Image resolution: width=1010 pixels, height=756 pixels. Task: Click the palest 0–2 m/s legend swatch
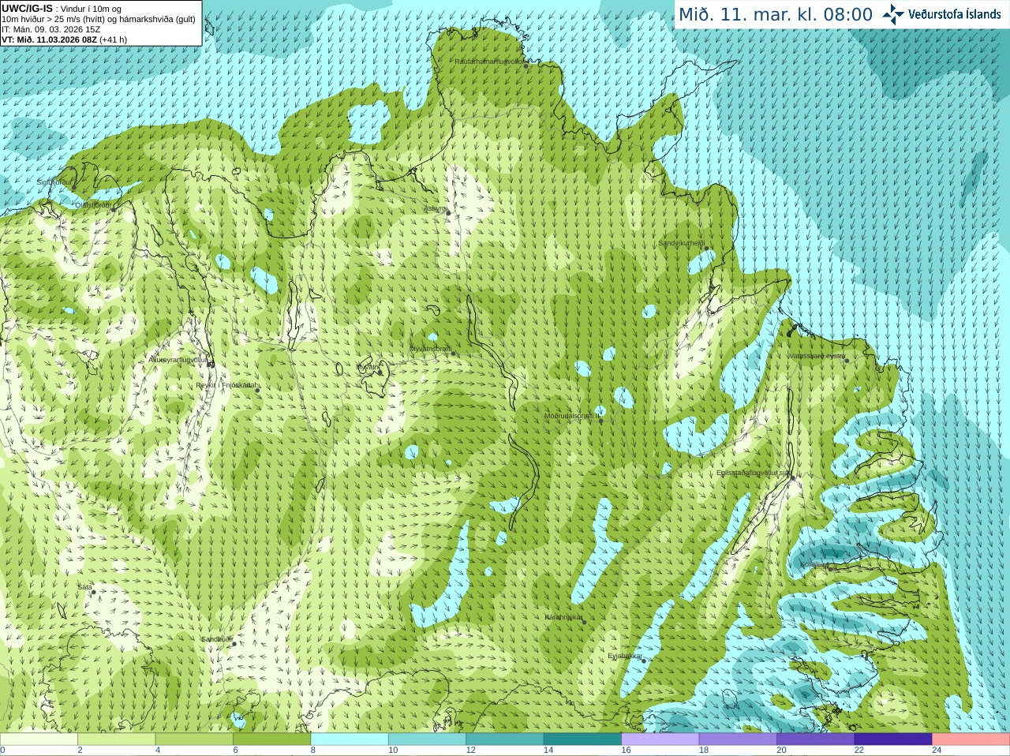[39, 739]
